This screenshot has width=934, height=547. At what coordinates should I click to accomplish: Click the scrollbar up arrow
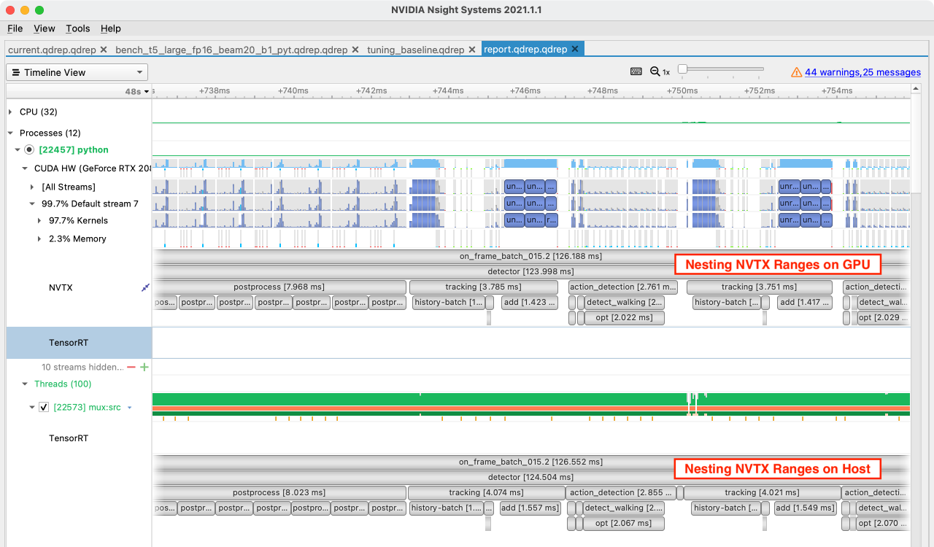915,88
